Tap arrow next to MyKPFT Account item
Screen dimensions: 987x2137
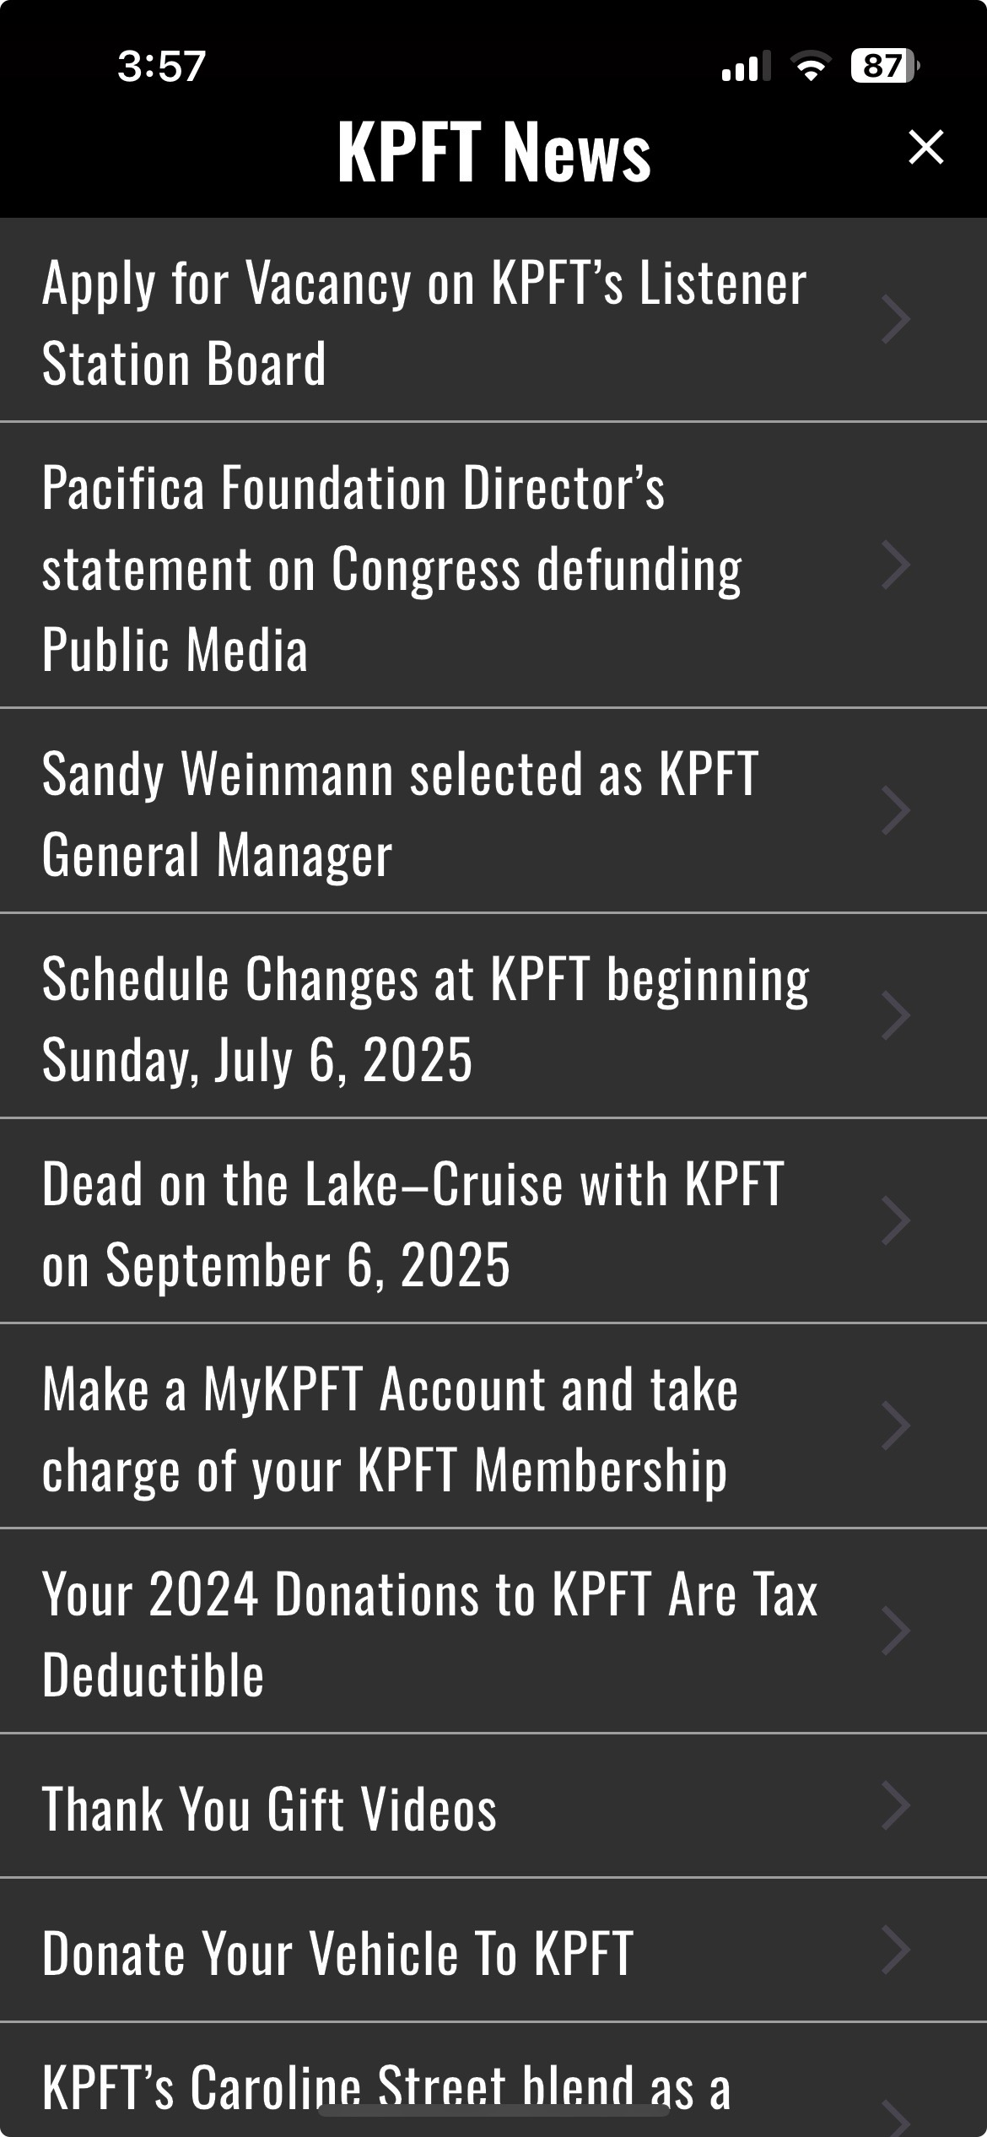[895, 1426]
